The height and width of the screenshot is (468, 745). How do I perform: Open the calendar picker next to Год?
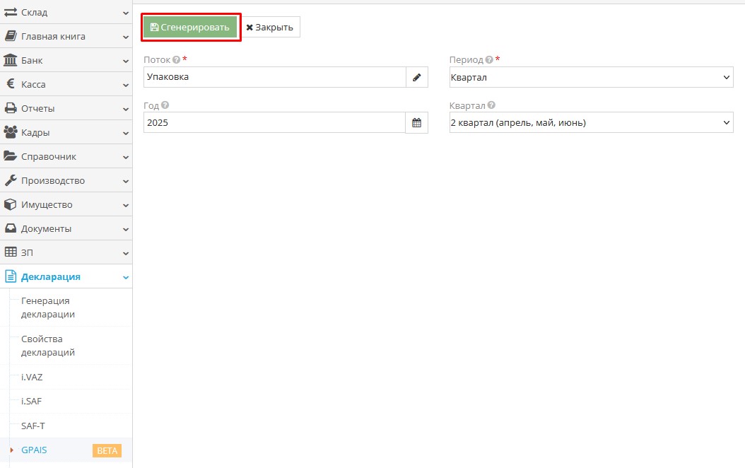[x=416, y=123]
